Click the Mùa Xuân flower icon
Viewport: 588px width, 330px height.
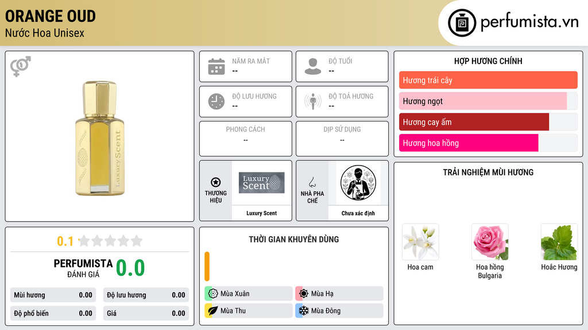click(213, 294)
